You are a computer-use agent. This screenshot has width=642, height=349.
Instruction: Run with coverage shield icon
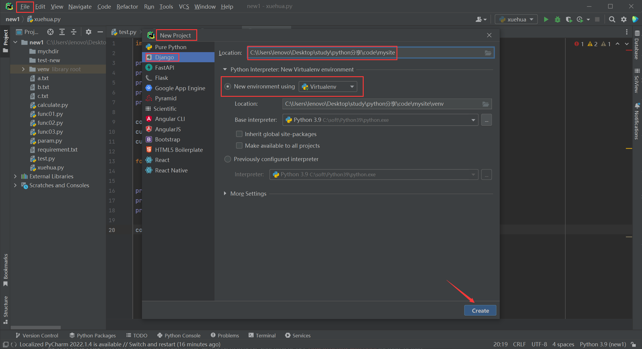coord(569,19)
